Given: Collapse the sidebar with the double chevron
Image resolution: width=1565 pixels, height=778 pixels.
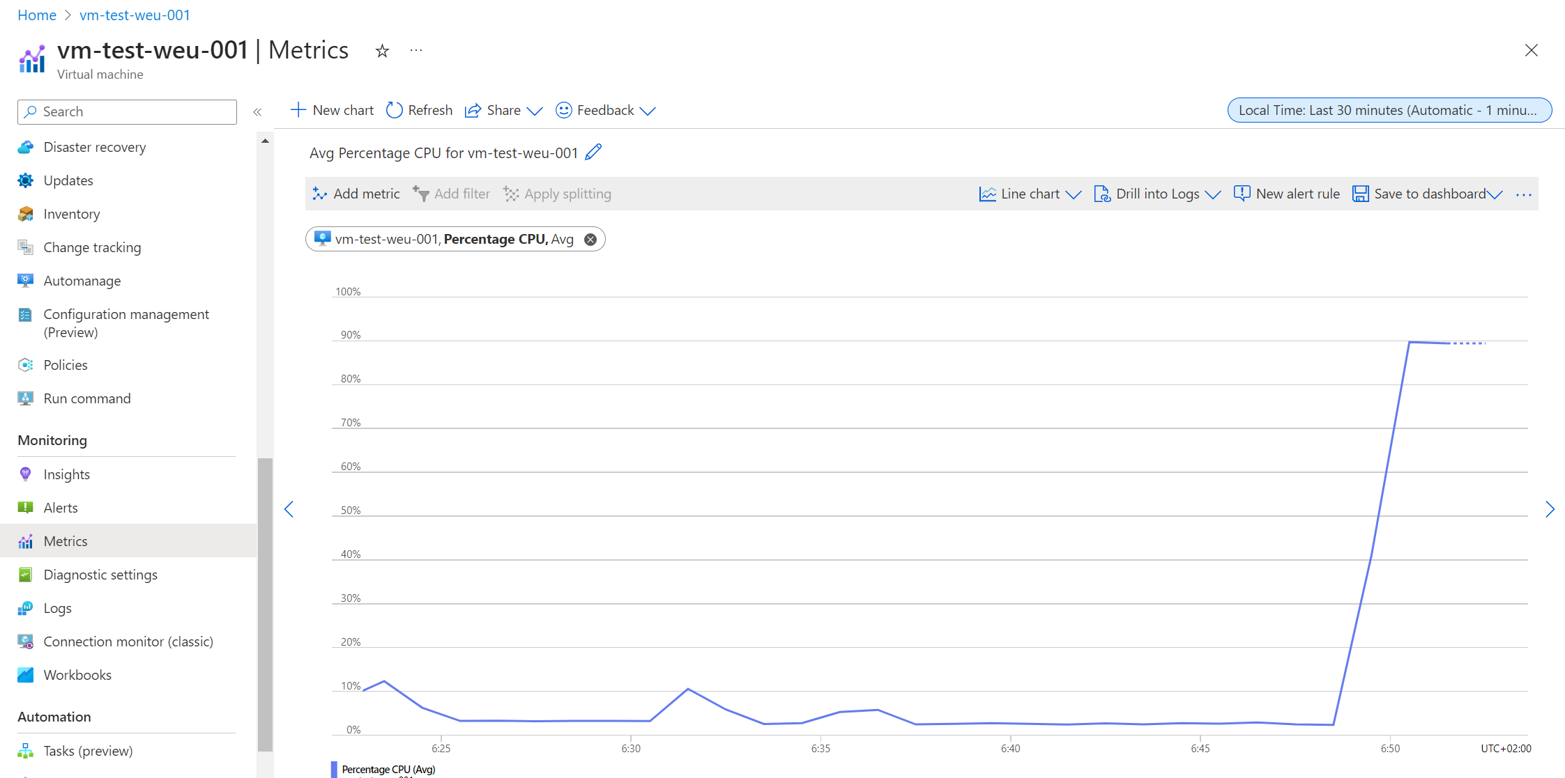Looking at the screenshot, I should [x=257, y=112].
